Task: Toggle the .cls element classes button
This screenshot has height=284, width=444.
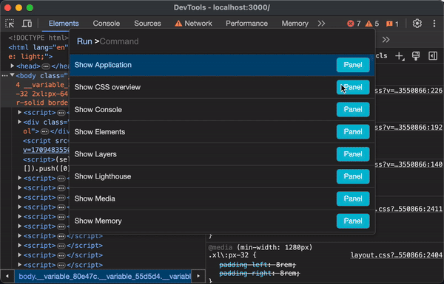Action: [382, 55]
